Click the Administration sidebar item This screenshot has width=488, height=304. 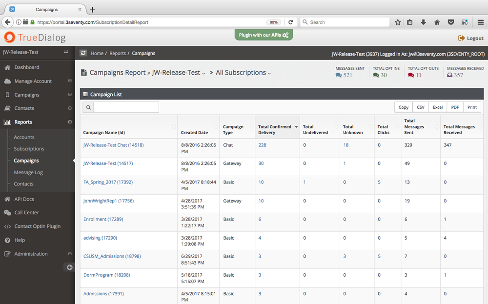point(31,254)
